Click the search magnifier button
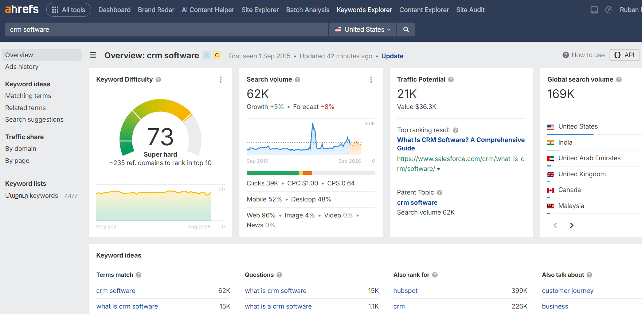Image resolution: width=642 pixels, height=314 pixels. tap(406, 30)
